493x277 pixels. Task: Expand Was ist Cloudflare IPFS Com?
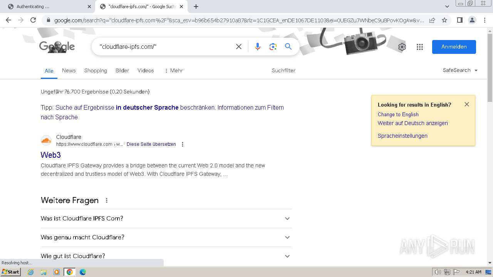pyautogui.click(x=166, y=219)
